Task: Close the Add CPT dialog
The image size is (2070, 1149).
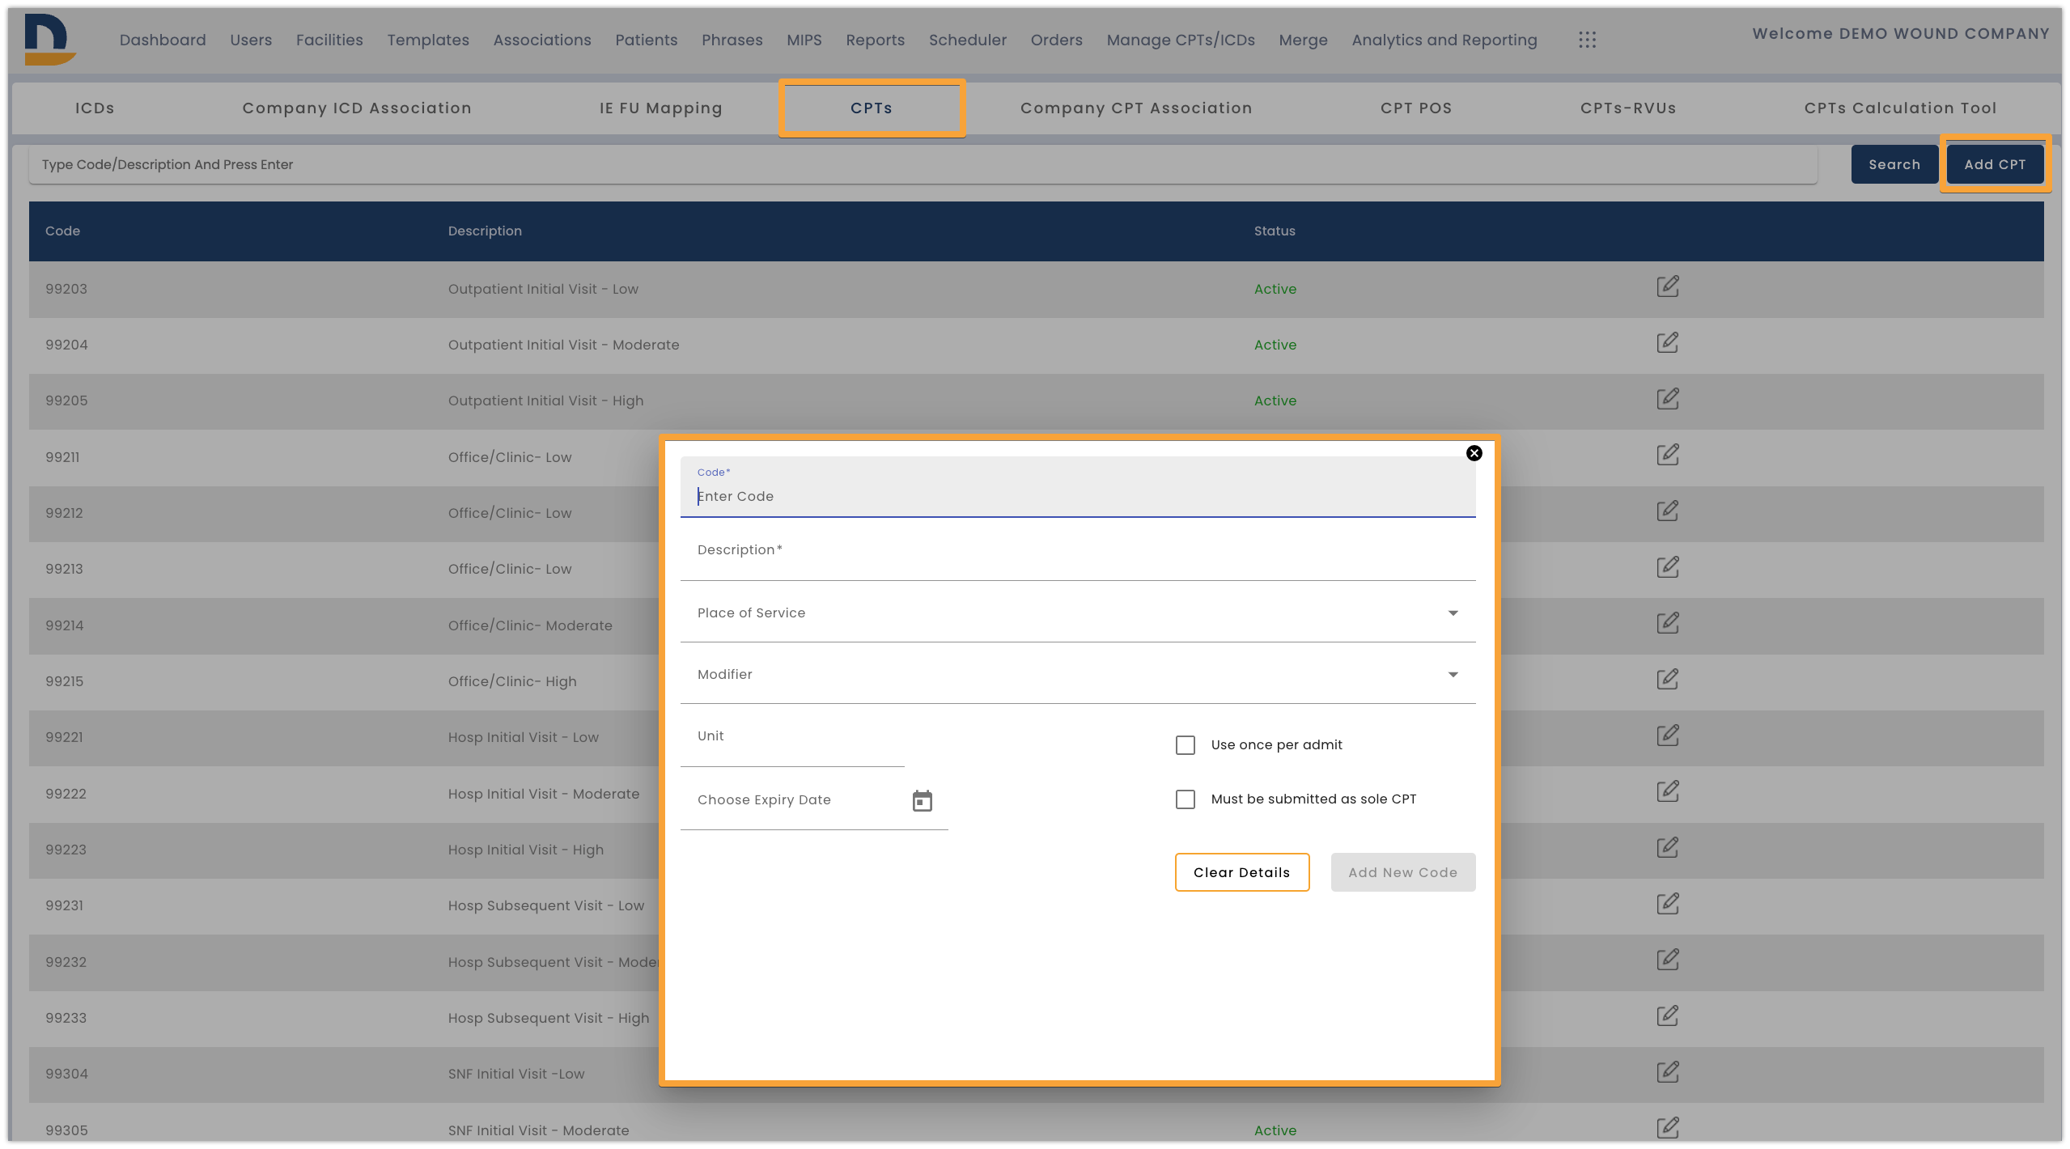Action: (1474, 453)
